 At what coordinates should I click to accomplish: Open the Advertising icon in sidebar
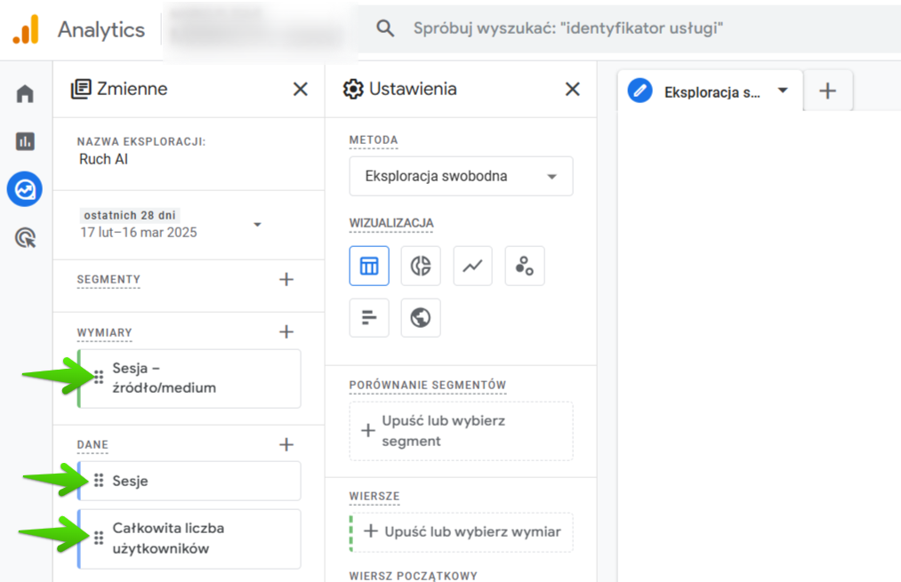pyautogui.click(x=25, y=237)
